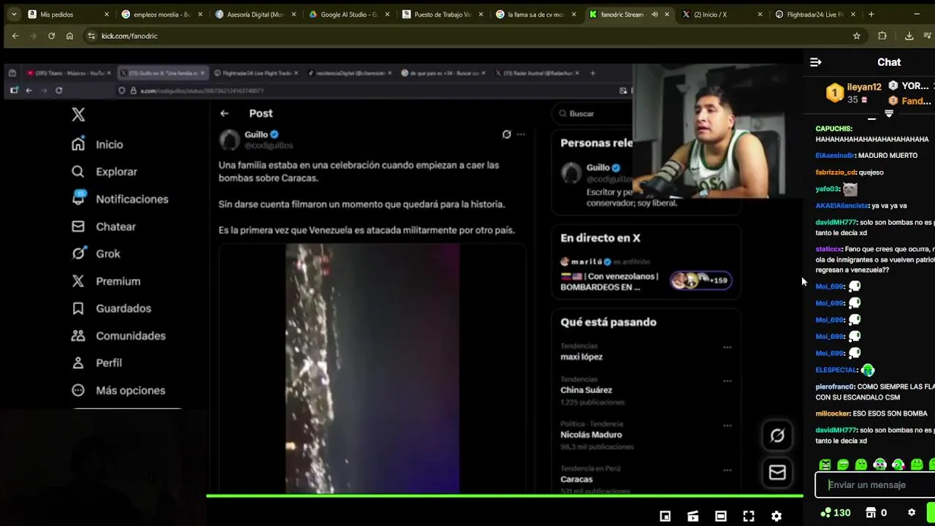Open the channel shop icon showing 0
This screenshot has width=935, height=526.
pos(877,513)
